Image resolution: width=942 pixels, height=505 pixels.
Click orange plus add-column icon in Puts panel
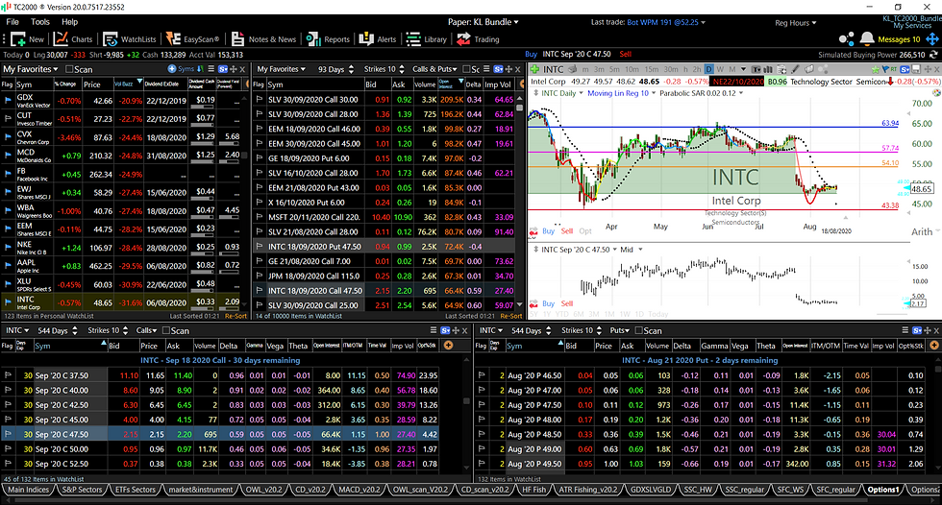933,345
